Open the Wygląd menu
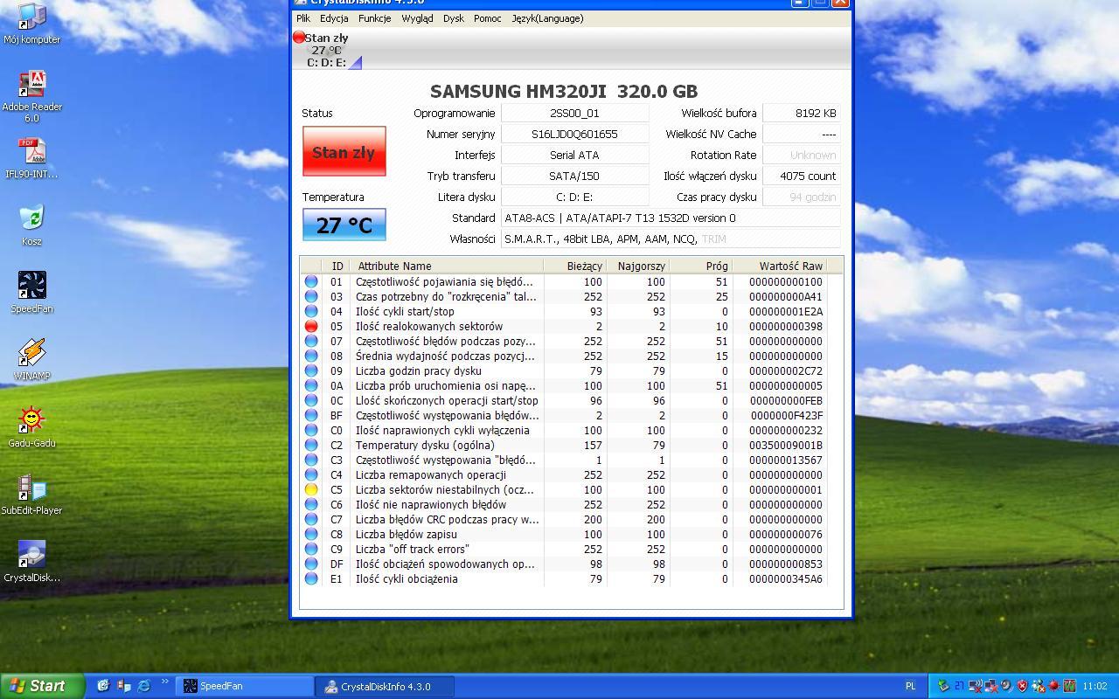The height and width of the screenshot is (699, 1119). (x=417, y=18)
